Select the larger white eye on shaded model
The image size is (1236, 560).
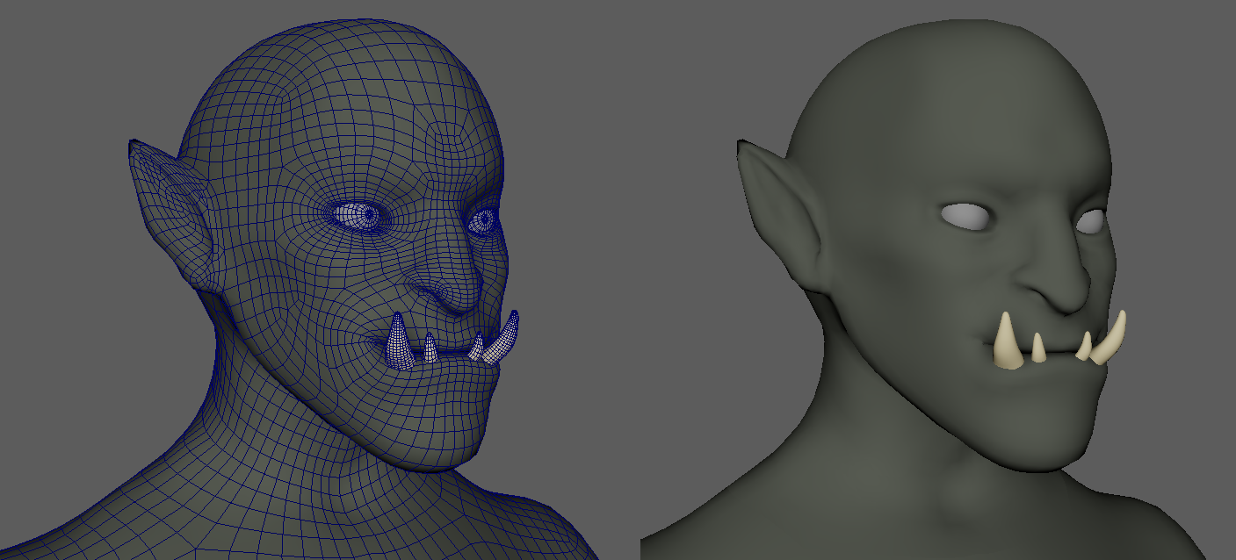click(966, 217)
